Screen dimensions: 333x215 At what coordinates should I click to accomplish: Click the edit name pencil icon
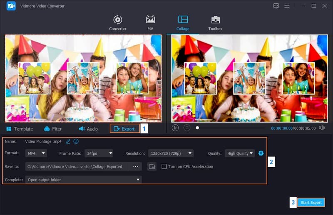pos(68,141)
